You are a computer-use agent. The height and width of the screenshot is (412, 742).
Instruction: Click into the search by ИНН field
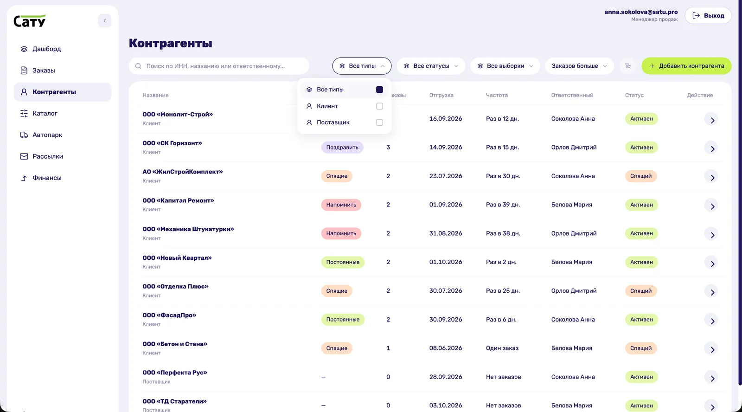219,66
